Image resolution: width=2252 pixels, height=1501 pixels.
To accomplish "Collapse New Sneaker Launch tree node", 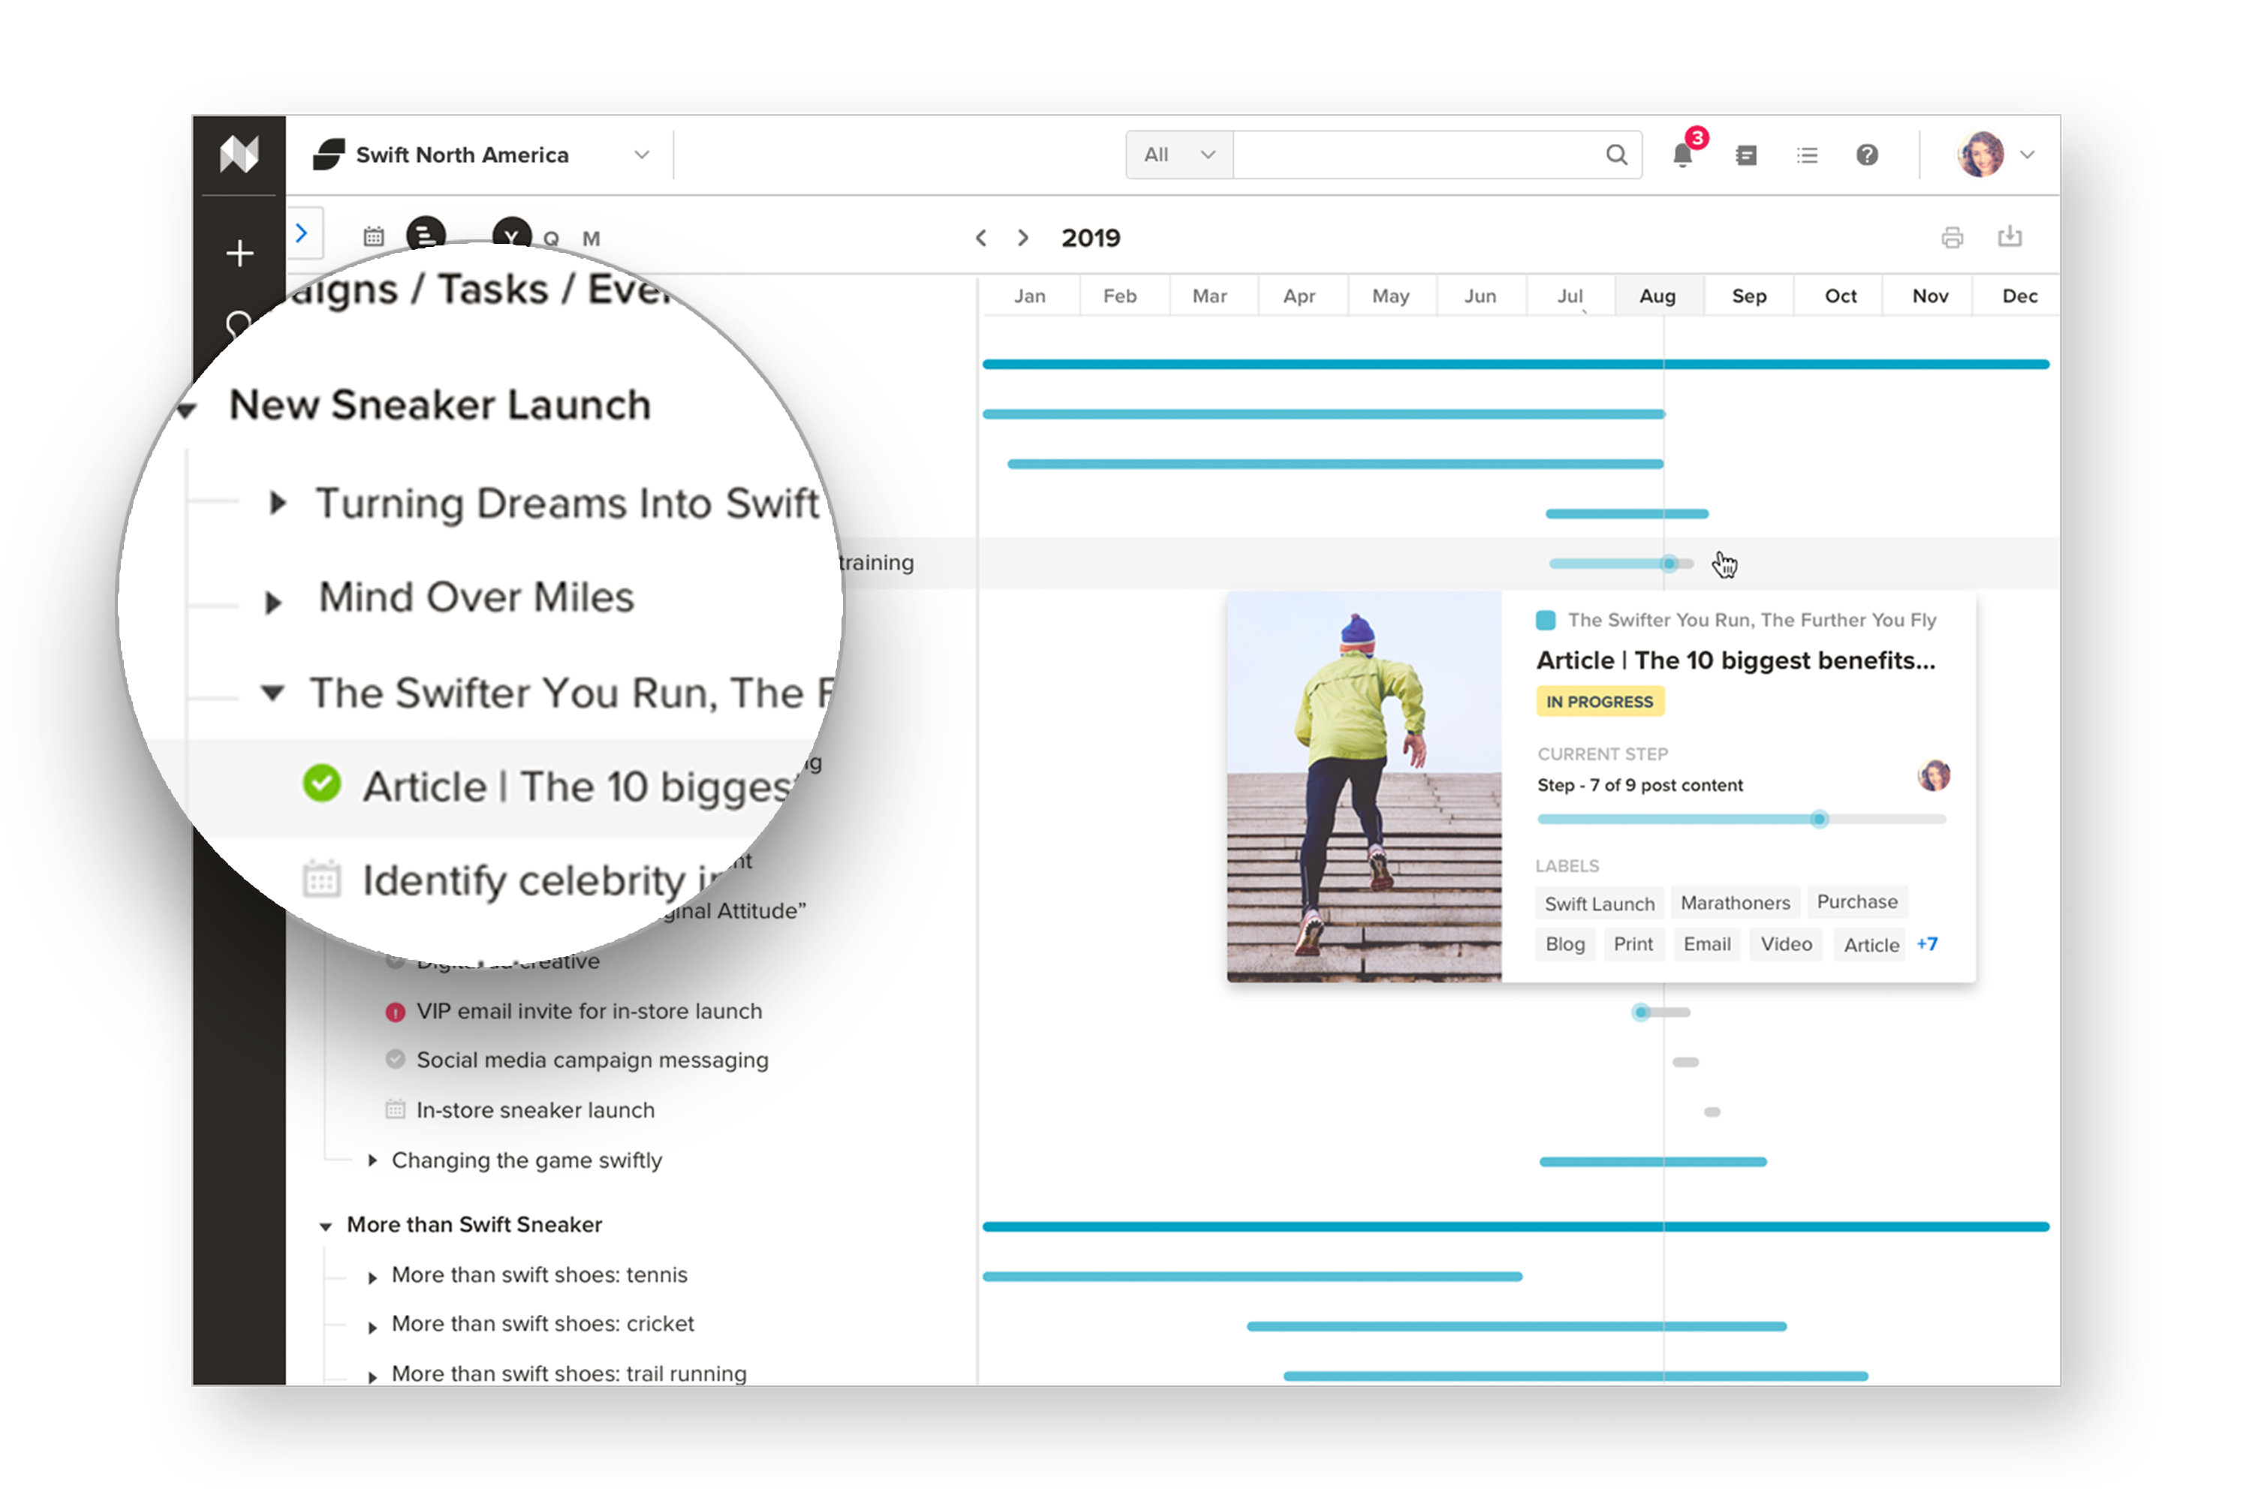I will tap(187, 411).
